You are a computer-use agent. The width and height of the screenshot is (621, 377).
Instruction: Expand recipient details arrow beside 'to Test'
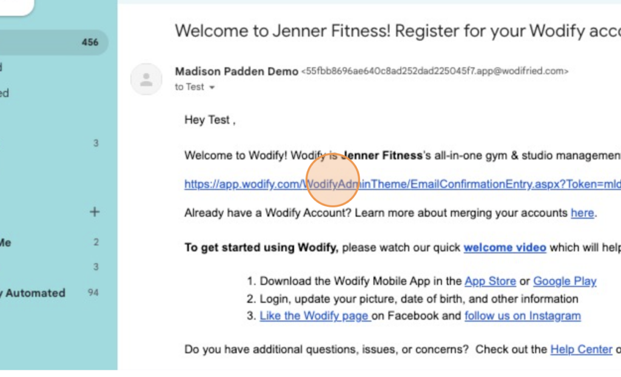click(x=212, y=87)
